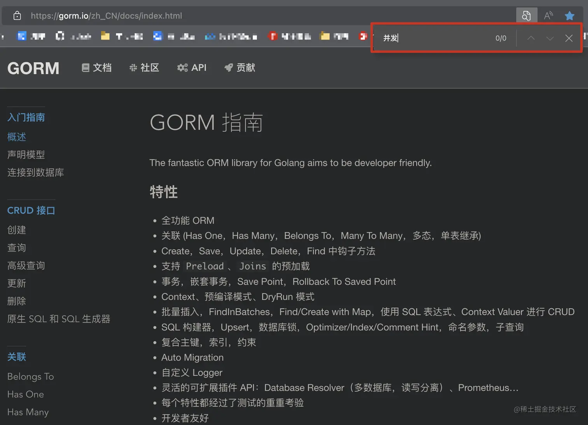Screen dimensions: 588x425
Task: Open the 高级查询 sidebar link
Action: (x=26, y=266)
